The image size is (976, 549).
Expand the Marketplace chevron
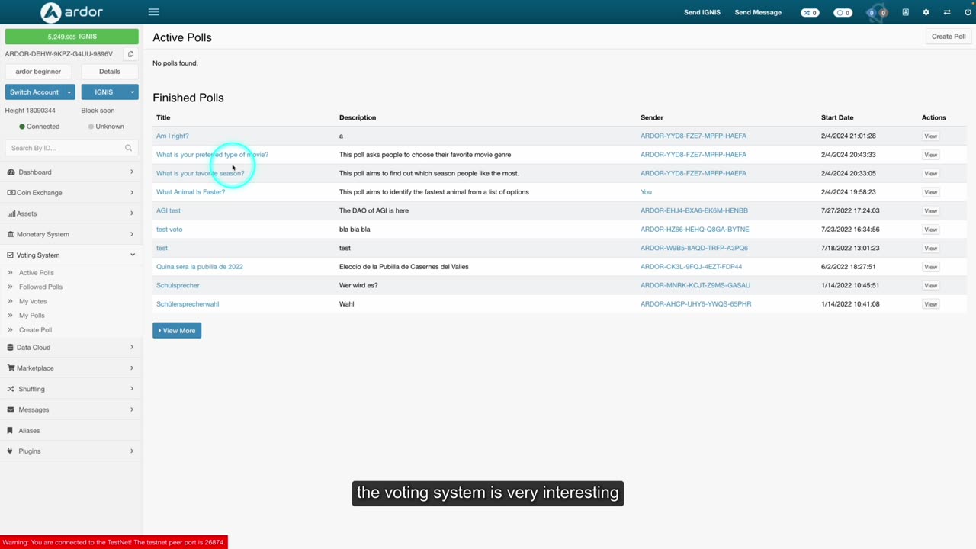point(132,368)
